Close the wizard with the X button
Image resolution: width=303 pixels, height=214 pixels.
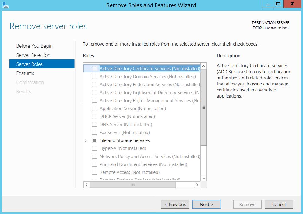click(292, 4)
